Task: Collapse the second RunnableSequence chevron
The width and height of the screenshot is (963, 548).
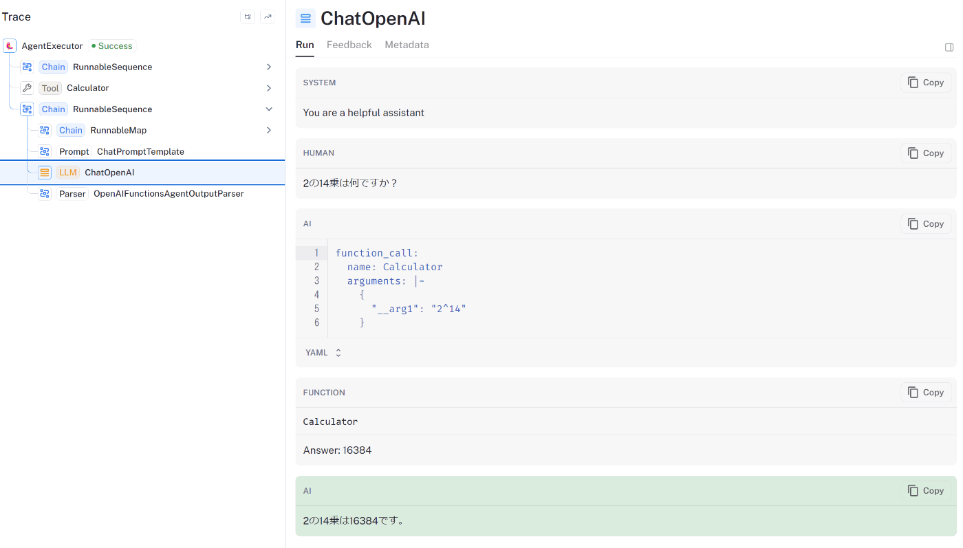Action: click(269, 109)
